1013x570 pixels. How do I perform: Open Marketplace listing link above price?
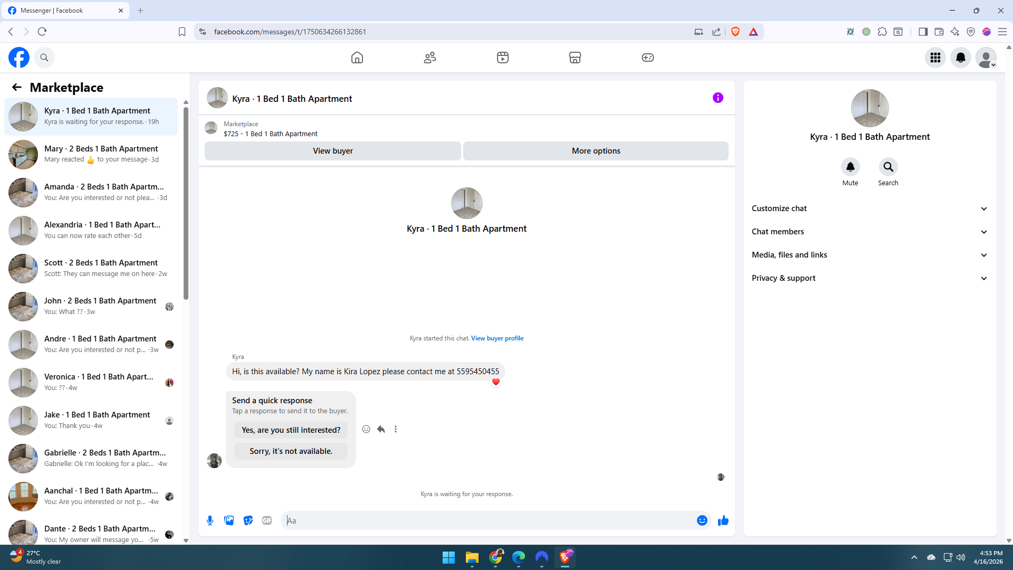pyautogui.click(x=241, y=124)
